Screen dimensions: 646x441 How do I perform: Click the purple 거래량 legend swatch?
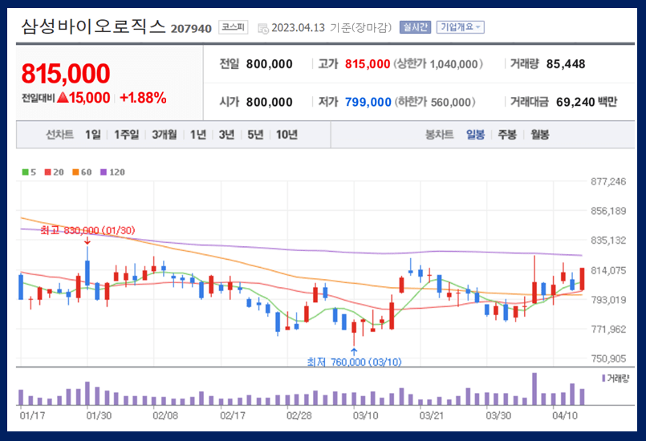point(603,378)
